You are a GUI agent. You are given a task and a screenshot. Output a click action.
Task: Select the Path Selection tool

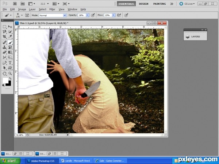pos(5,68)
